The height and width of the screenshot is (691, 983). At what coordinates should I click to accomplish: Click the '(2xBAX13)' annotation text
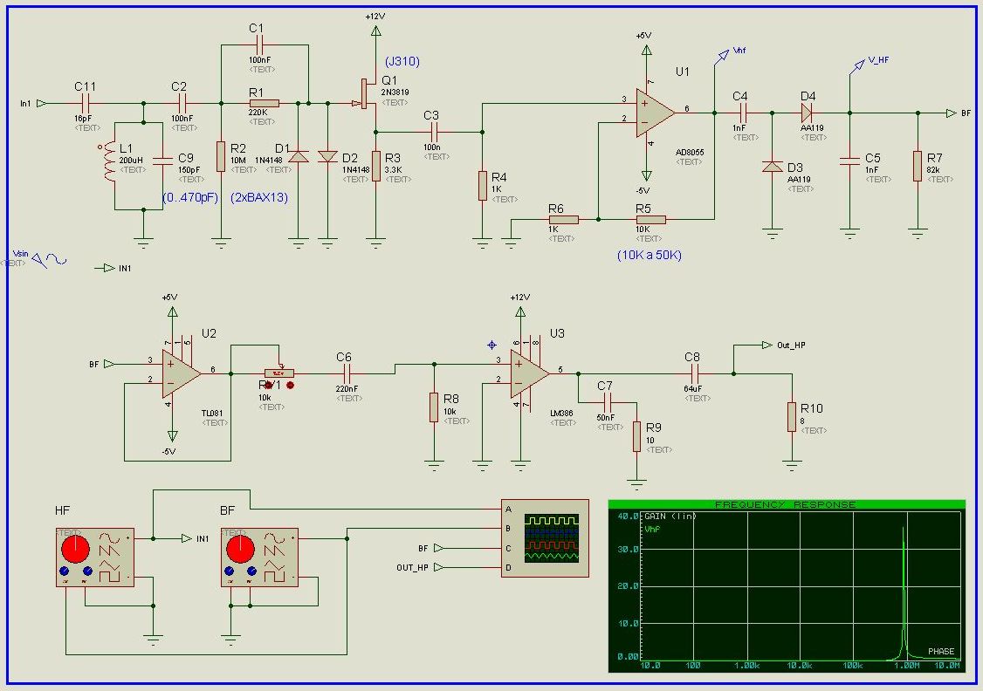click(259, 197)
